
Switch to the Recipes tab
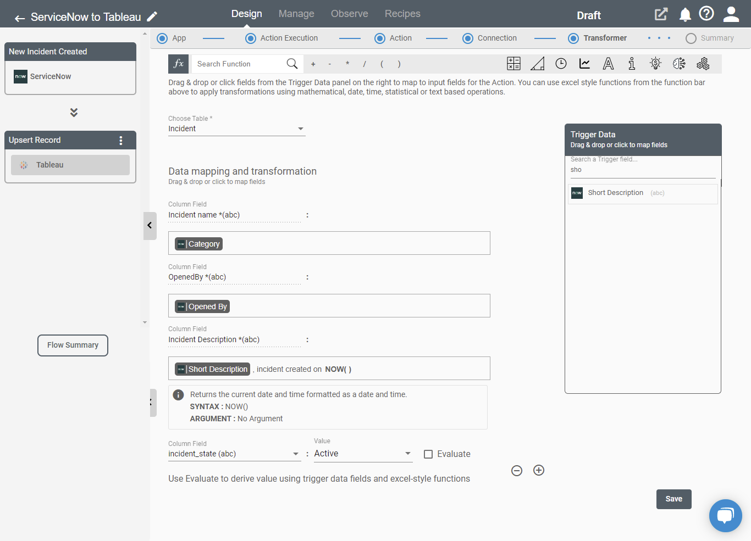(x=402, y=14)
